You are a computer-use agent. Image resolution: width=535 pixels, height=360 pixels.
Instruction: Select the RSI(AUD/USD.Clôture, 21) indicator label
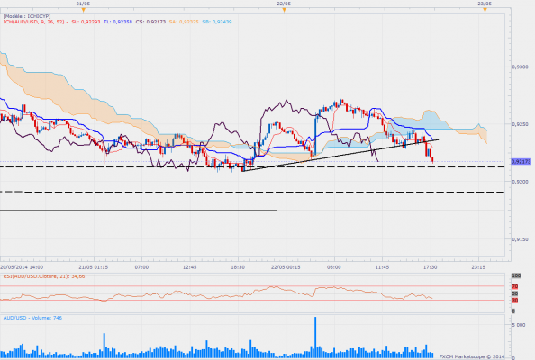pyautogui.click(x=44, y=276)
